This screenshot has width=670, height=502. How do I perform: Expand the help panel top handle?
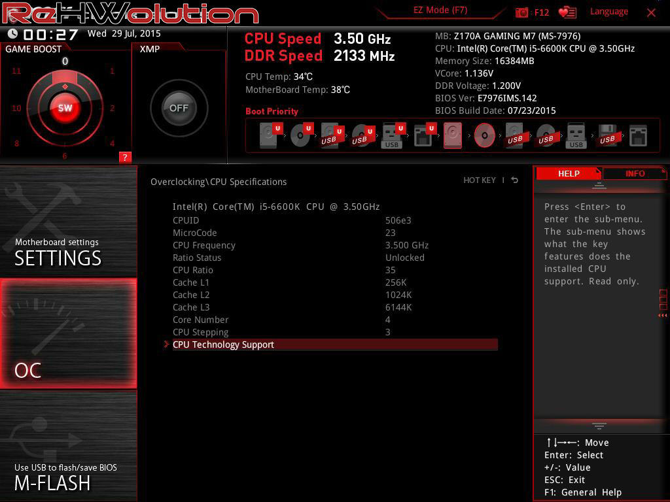click(x=599, y=186)
